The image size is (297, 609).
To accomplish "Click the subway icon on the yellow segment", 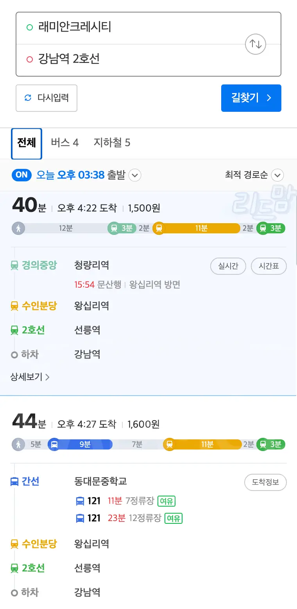I will pyautogui.click(x=159, y=228).
